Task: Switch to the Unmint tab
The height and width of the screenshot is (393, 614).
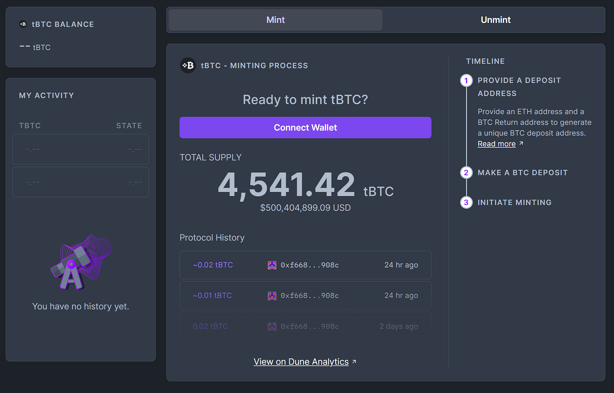Action: 496,20
